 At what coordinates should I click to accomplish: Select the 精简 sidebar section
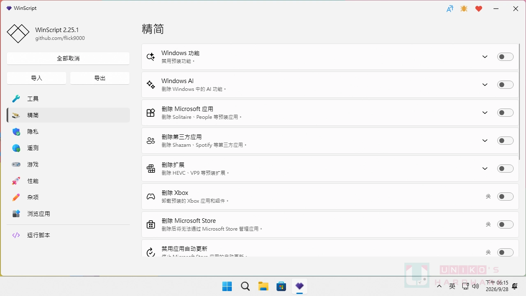68,115
